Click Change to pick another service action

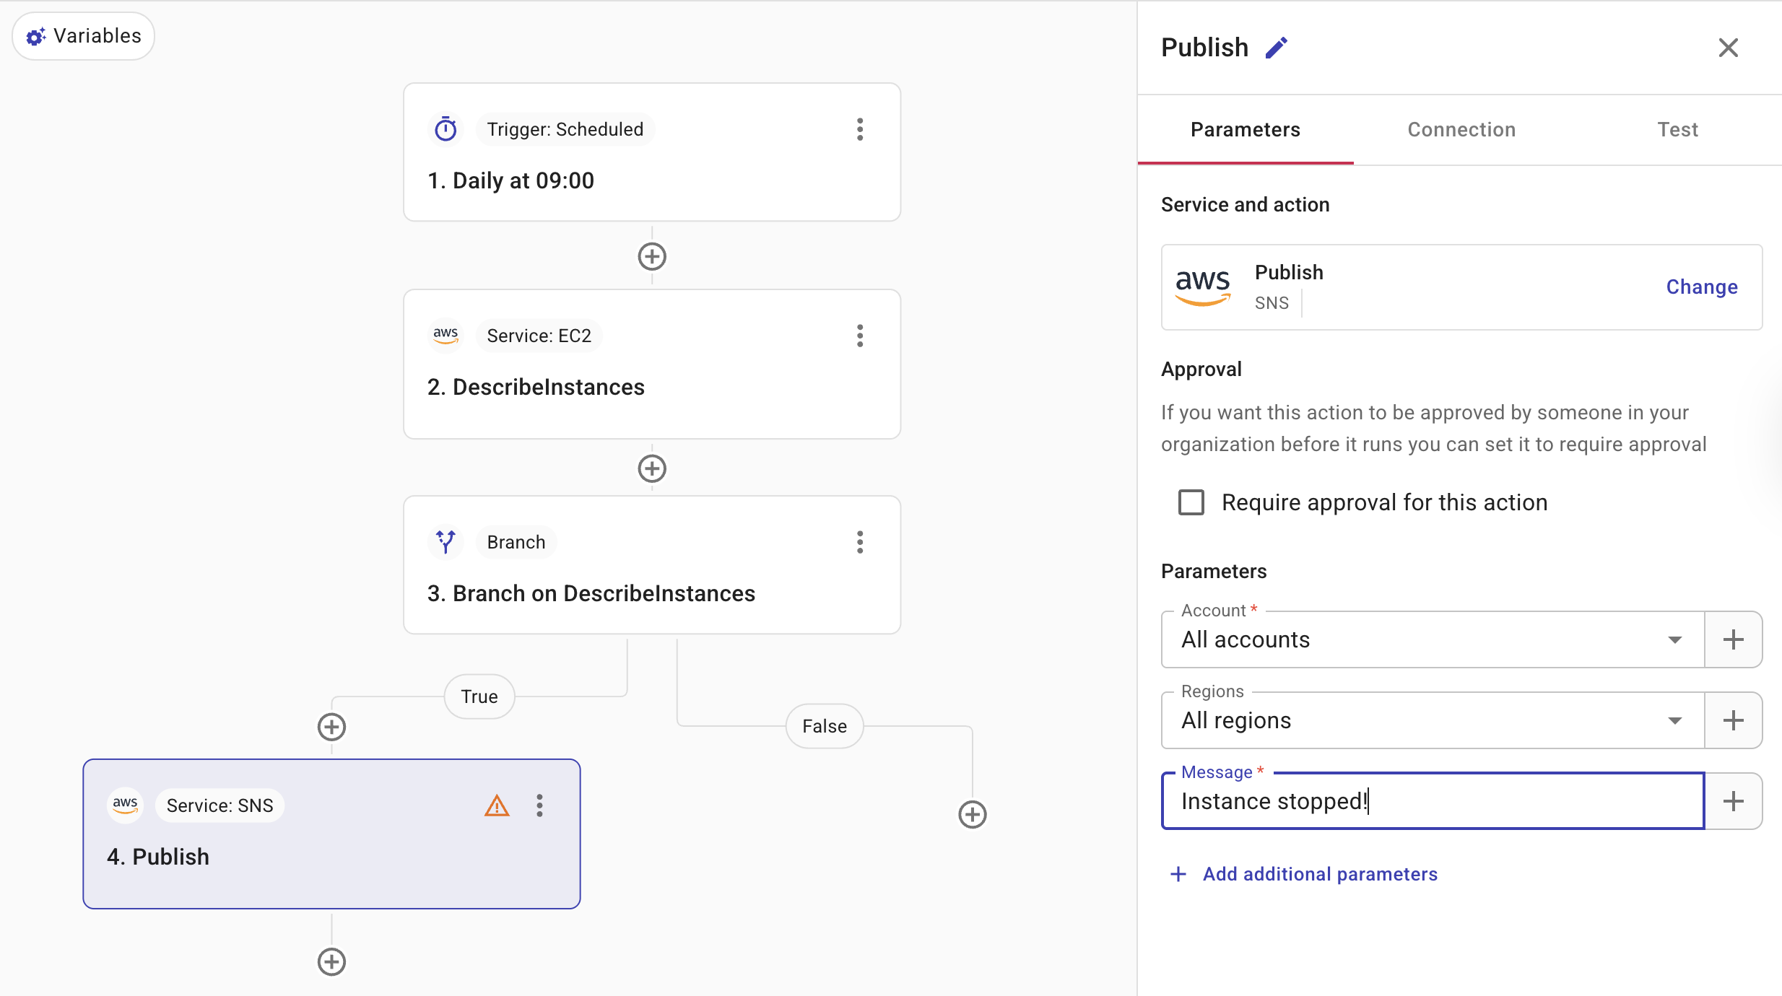point(1701,287)
